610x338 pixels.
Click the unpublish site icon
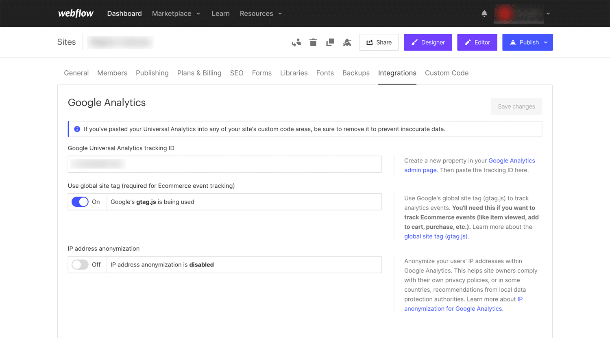point(347,42)
